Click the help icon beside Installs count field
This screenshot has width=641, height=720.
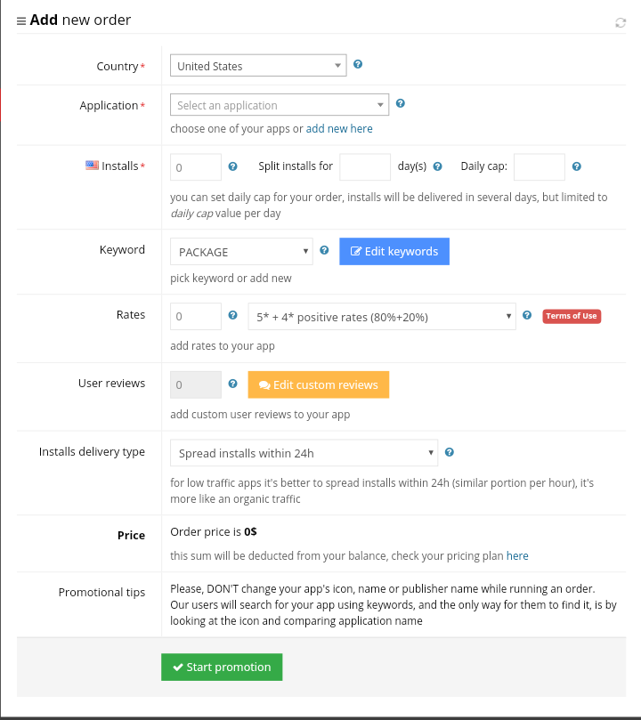pyautogui.click(x=233, y=166)
